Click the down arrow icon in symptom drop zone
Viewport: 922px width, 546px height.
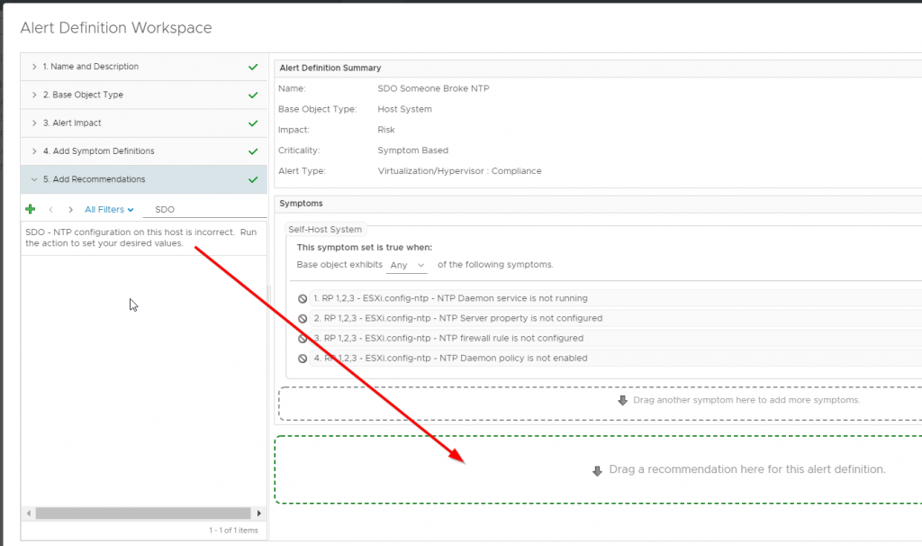(x=622, y=400)
